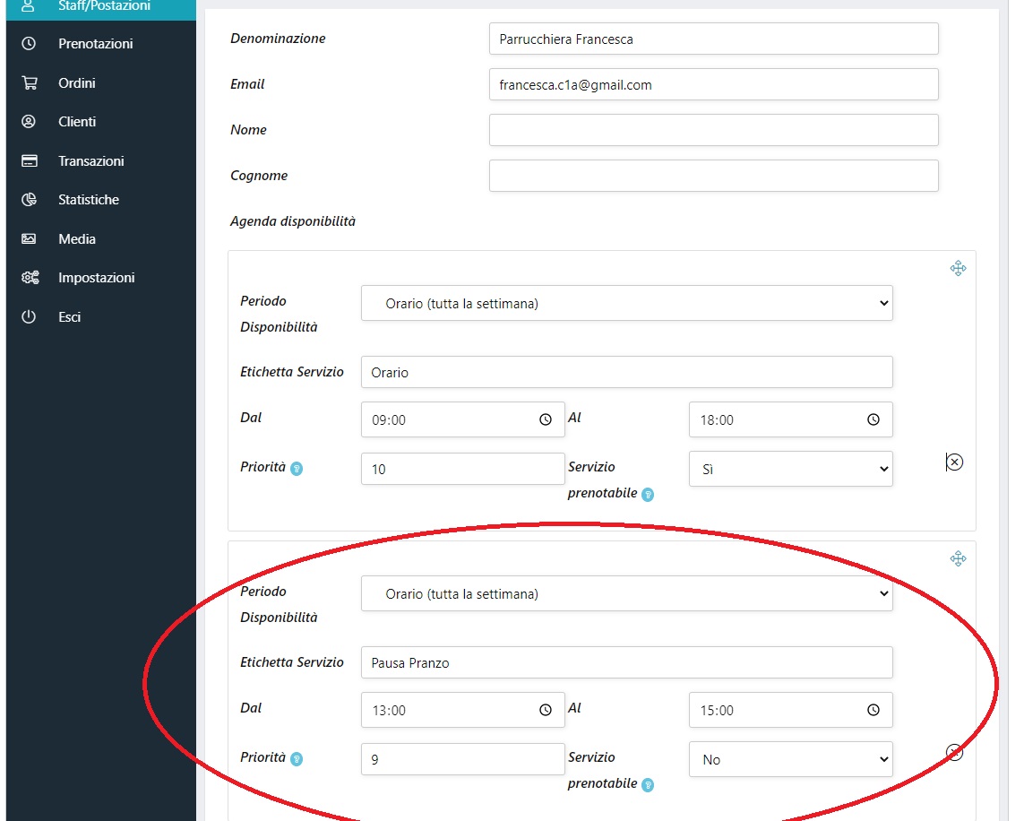Open the Servizio prenotabile dropdown set to No
The width and height of the screenshot is (1024, 821).
pyautogui.click(x=790, y=759)
